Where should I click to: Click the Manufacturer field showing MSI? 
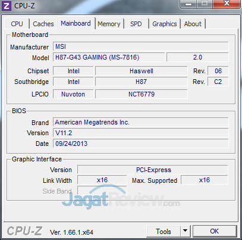coord(141,46)
